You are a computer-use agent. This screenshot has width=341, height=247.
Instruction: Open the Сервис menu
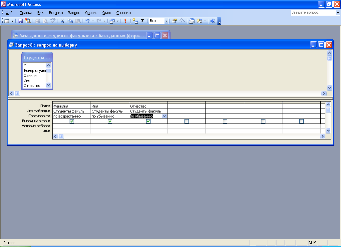coord(91,13)
